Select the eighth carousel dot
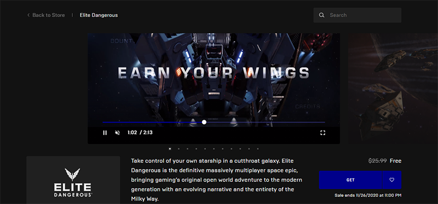Screen dimensions: 438x204 (231, 149)
